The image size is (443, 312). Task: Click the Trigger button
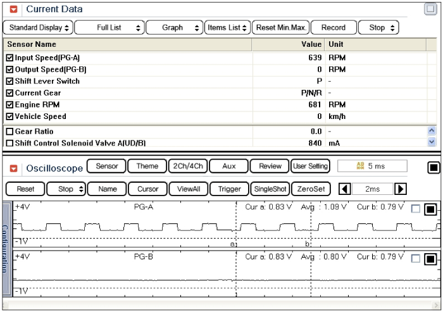[229, 189]
